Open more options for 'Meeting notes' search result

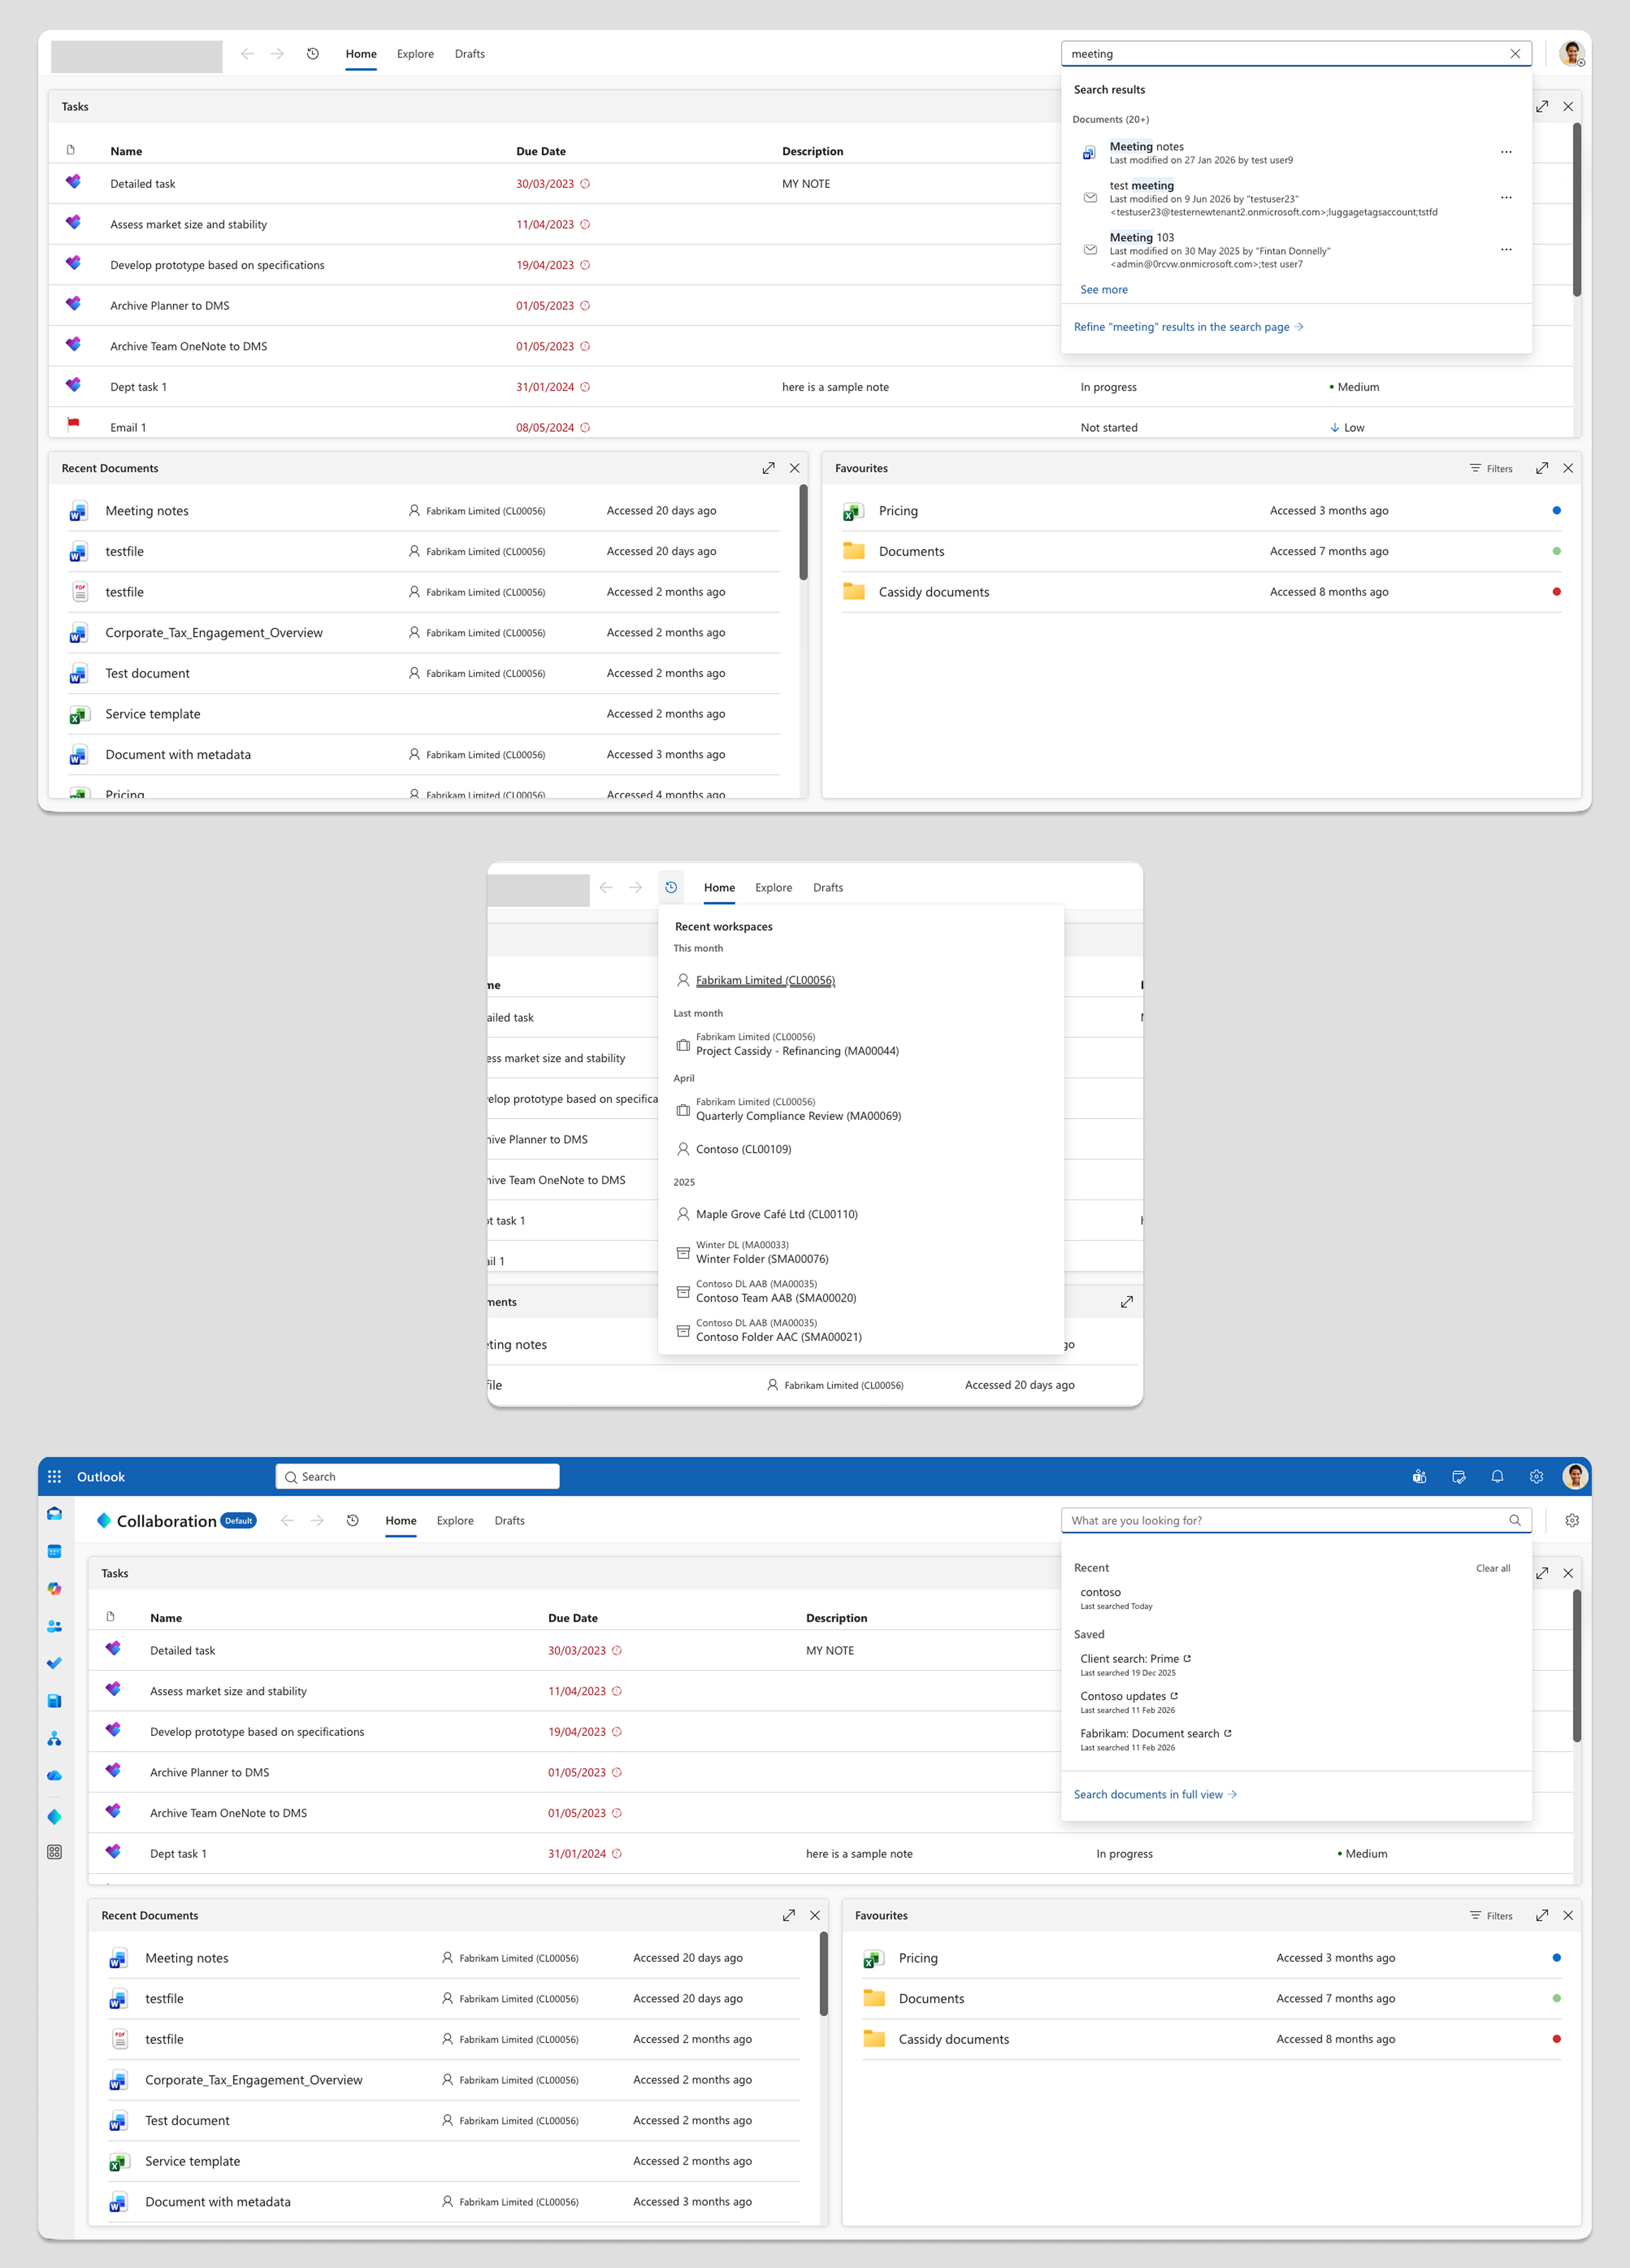click(1506, 152)
